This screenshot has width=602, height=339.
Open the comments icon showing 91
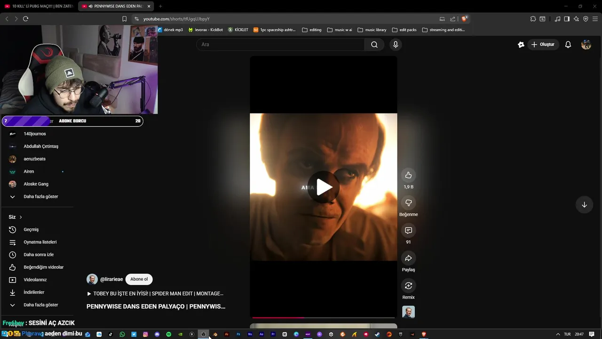408,230
